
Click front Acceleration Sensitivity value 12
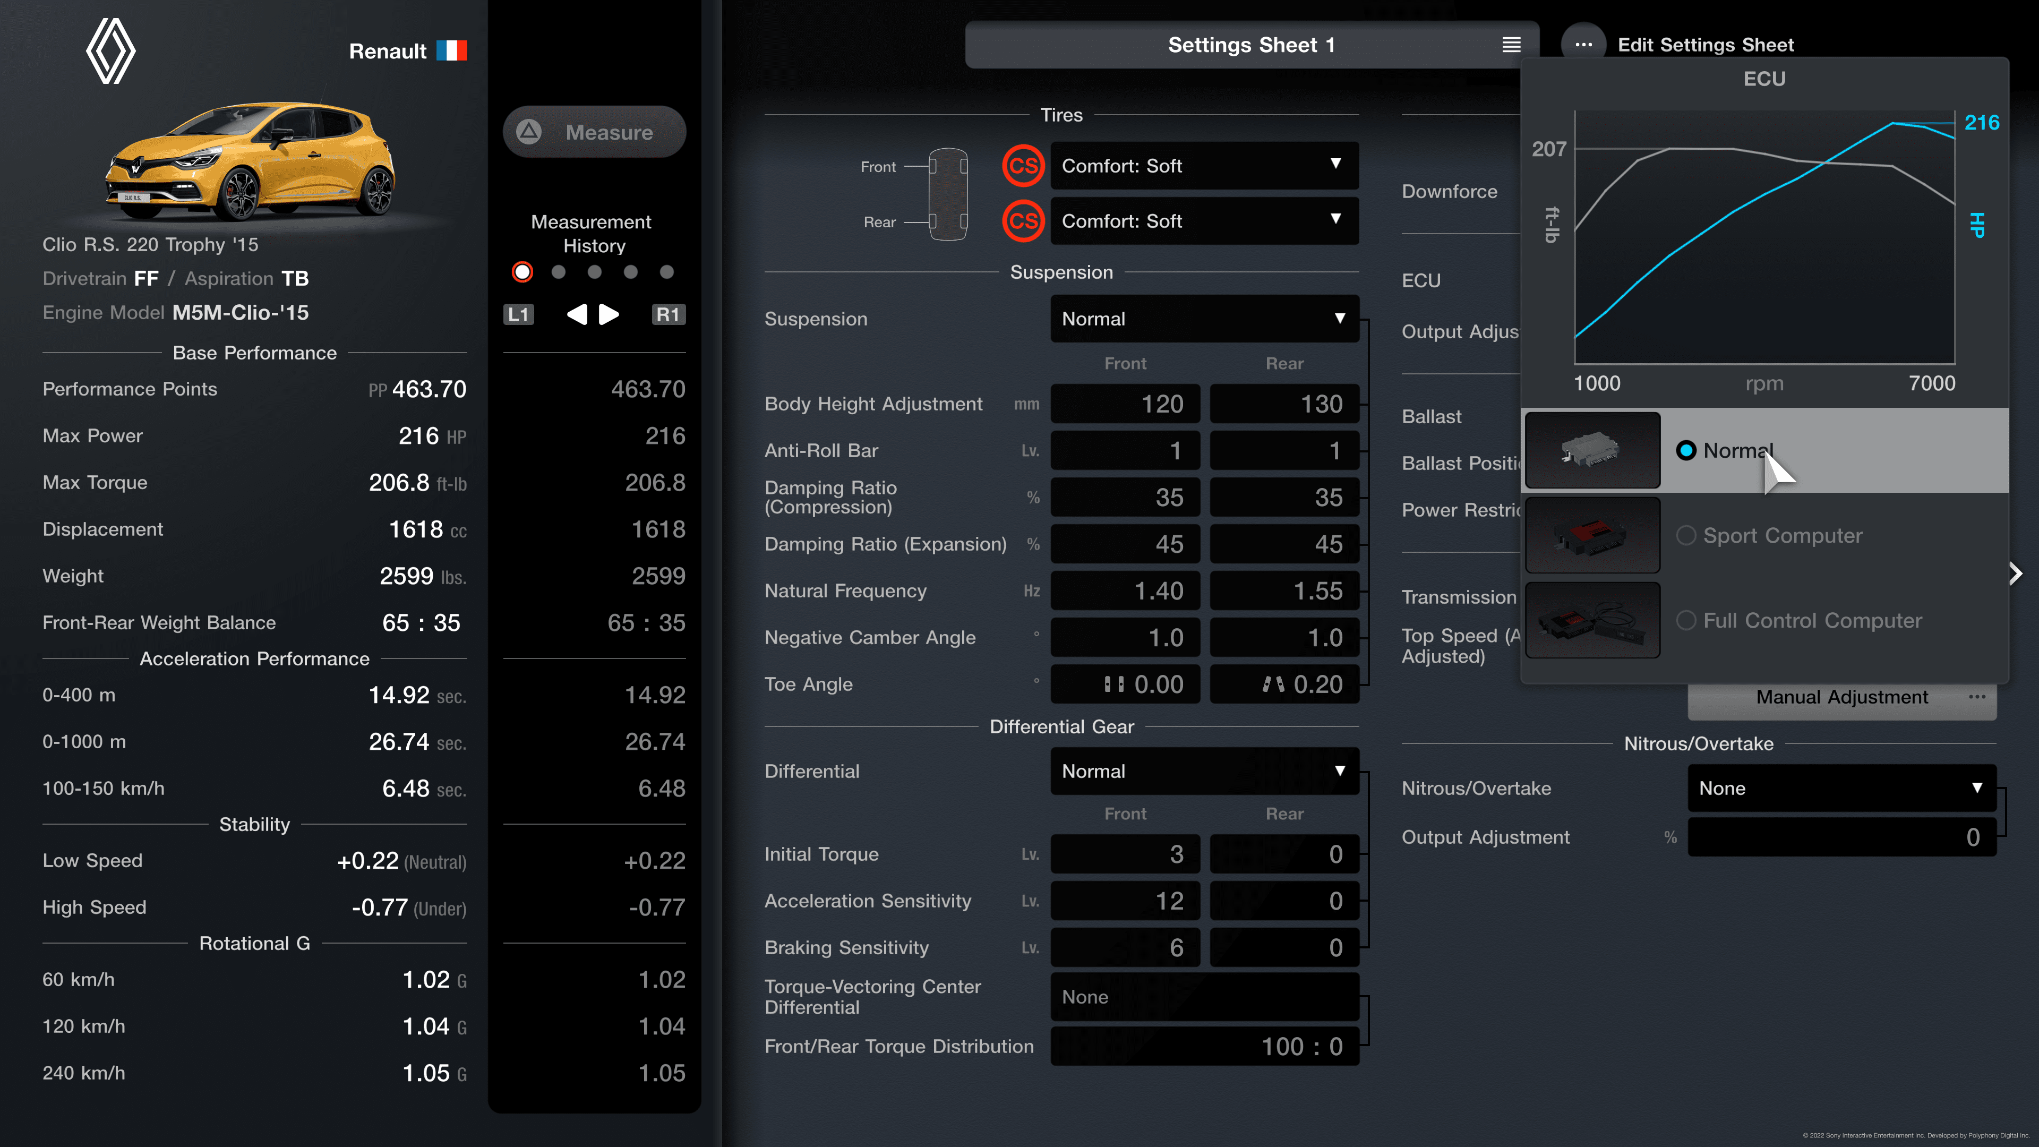point(1125,901)
